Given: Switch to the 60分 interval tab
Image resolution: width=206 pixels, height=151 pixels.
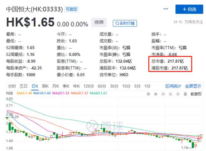Looking at the screenshot, I should click(x=102, y=86).
